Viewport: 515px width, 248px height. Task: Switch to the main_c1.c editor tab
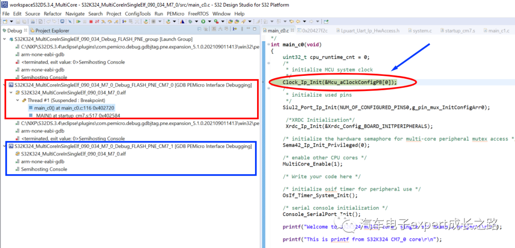(495, 31)
